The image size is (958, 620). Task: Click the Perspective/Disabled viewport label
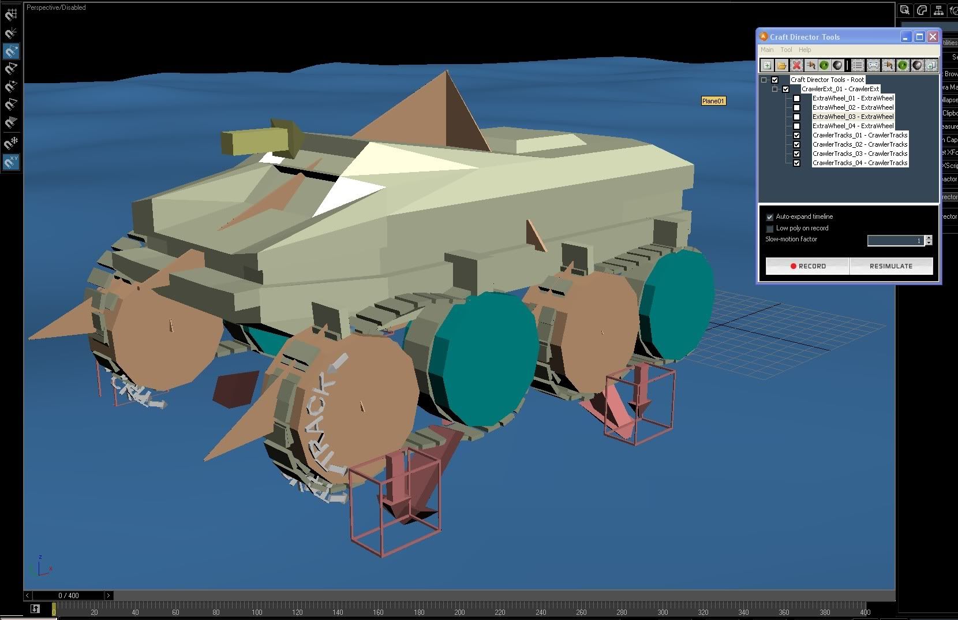(x=56, y=8)
